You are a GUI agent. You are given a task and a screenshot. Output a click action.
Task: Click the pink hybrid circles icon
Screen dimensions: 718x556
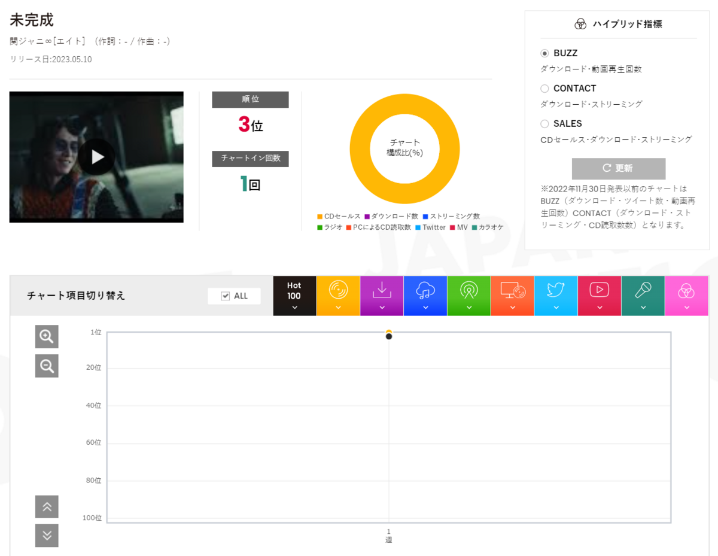[x=686, y=291]
